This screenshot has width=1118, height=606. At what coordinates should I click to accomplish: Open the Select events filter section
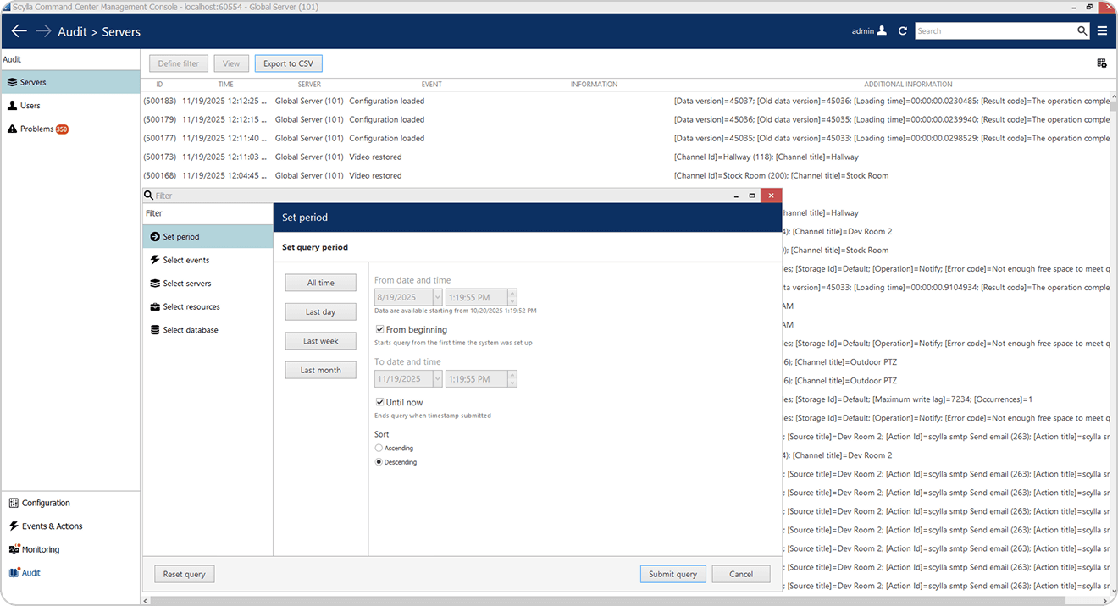click(x=185, y=260)
